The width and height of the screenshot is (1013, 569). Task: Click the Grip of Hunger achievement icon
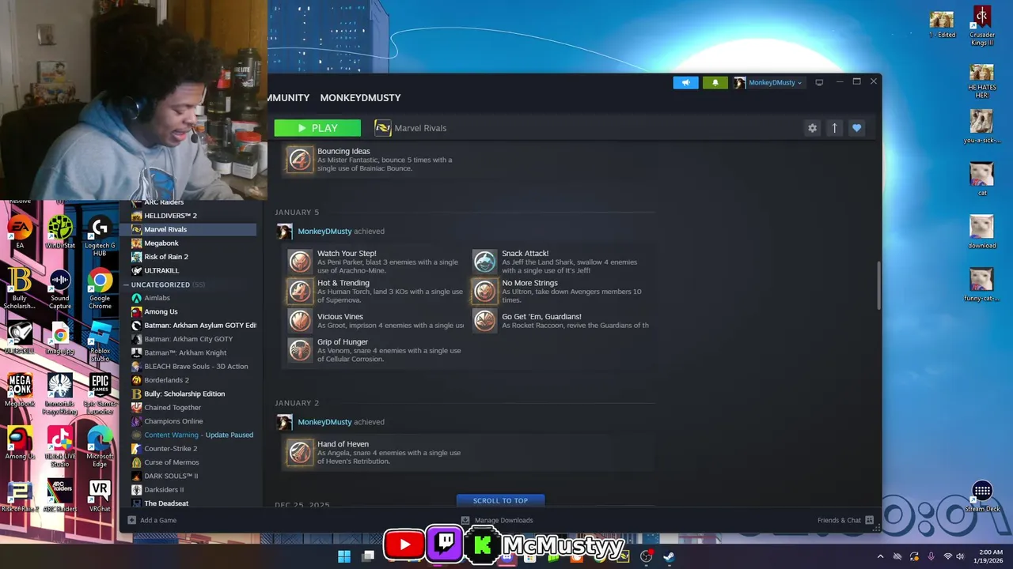tap(300, 349)
